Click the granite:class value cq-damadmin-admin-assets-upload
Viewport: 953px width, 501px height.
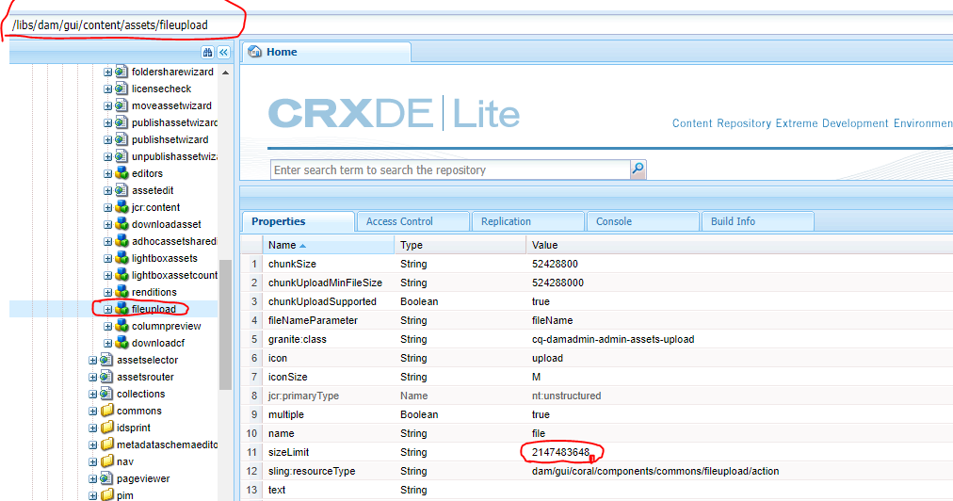click(x=613, y=339)
